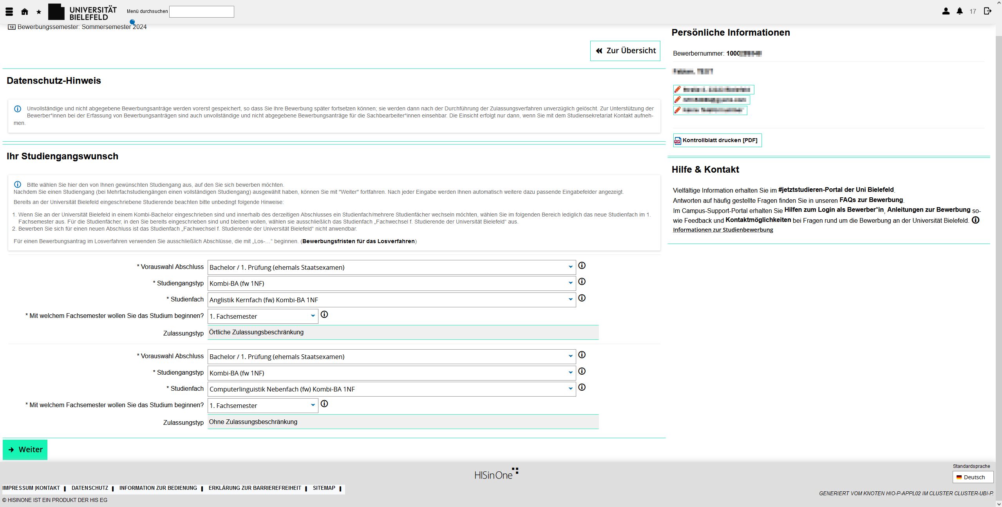
Task: Show info for Computerlinguistik Studienfach field
Action: [x=582, y=387]
